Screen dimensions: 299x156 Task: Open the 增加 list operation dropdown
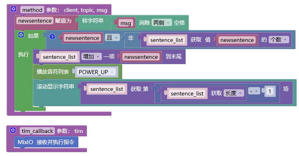(x=91, y=56)
